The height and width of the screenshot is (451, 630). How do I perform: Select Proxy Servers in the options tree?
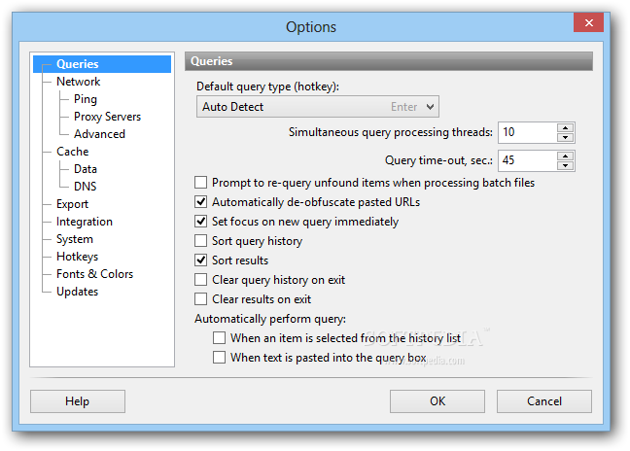(107, 117)
